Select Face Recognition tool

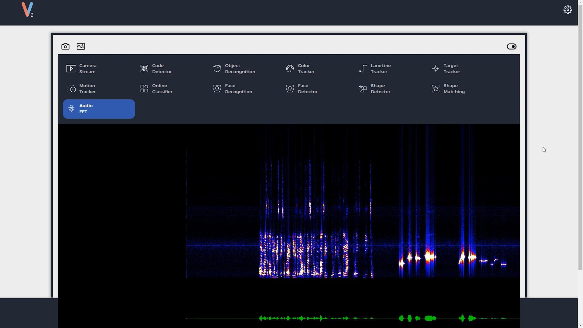[x=244, y=88]
